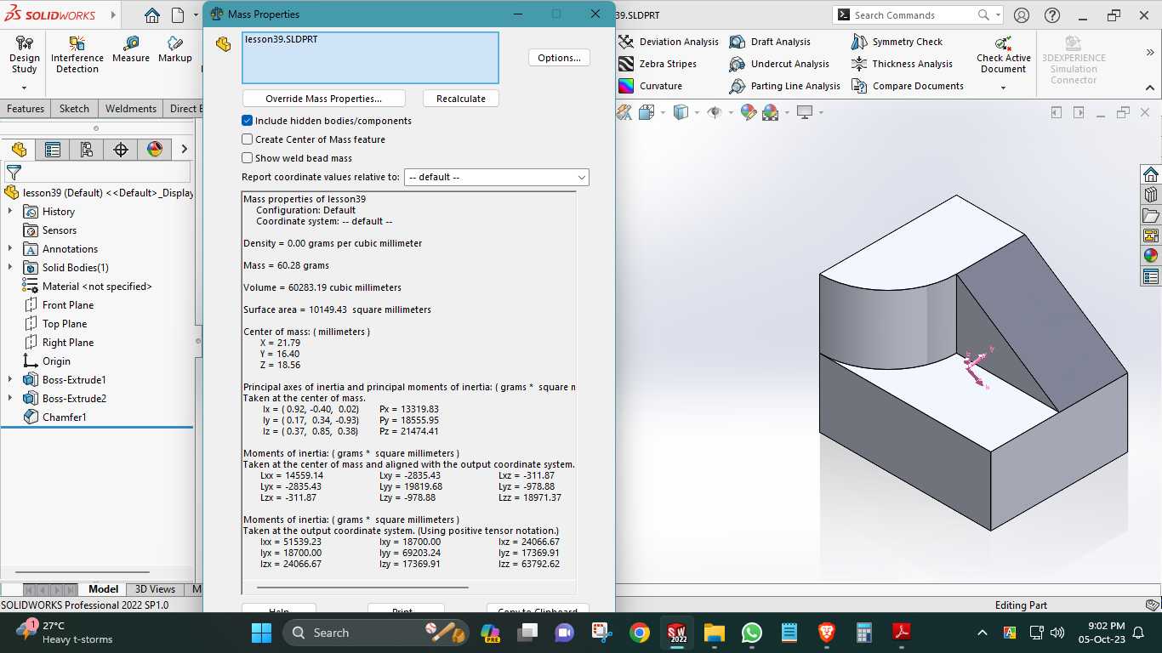Click the Material <not specified> item

click(87, 287)
